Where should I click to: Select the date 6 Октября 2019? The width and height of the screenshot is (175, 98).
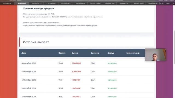29,72
